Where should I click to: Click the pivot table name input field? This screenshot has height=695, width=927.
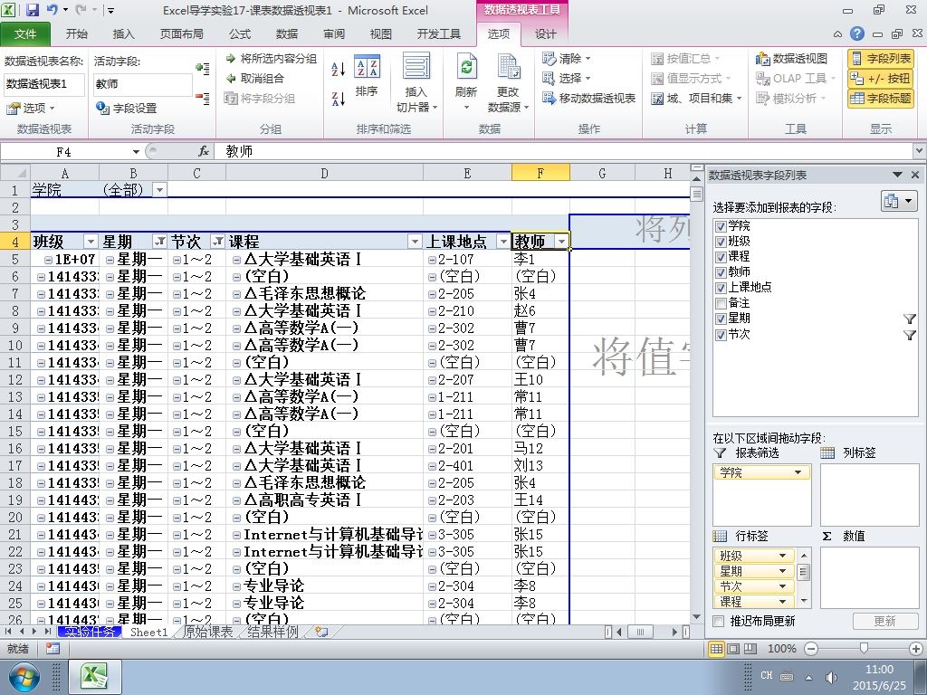click(x=43, y=84)
